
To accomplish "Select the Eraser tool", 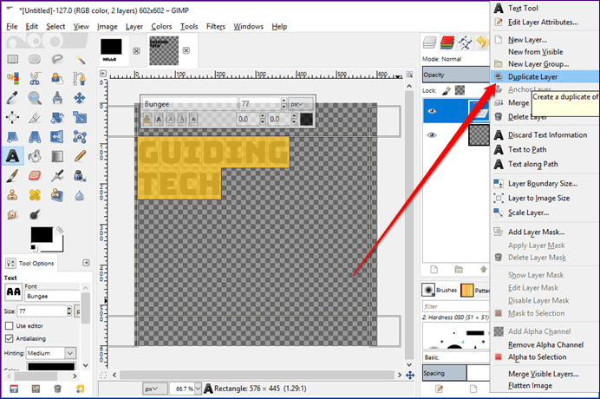I will [35, 176].
